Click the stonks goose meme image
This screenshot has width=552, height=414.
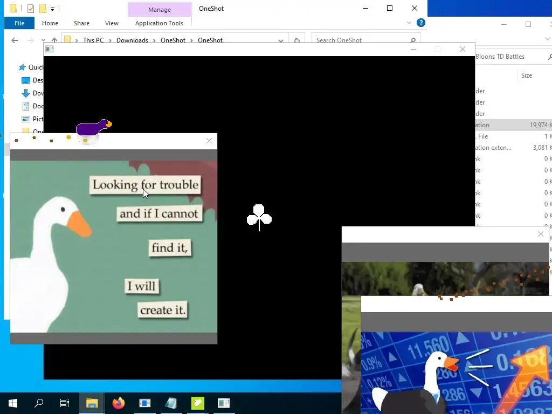(456, 373)
